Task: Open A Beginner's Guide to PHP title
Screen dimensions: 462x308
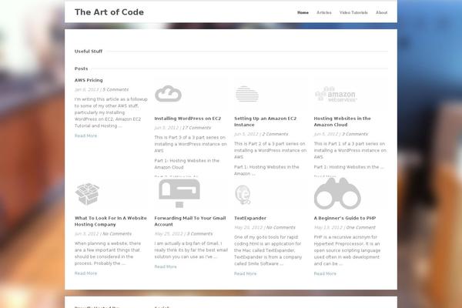Action: coord(345,218)
